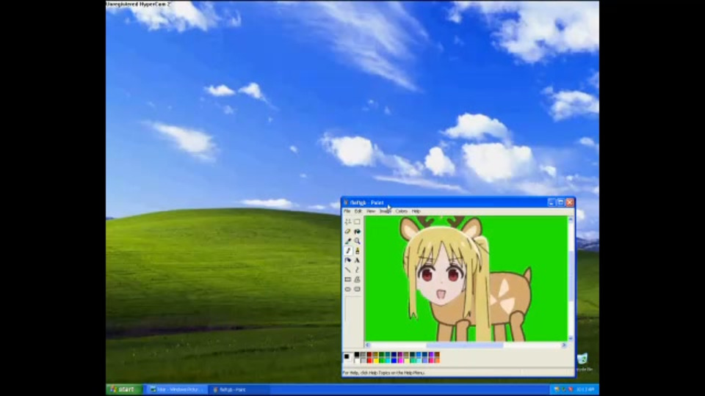The width and height of the screenshot is (705, 396).
Task: Choose the Brush tool
Action: click(357, 251)
